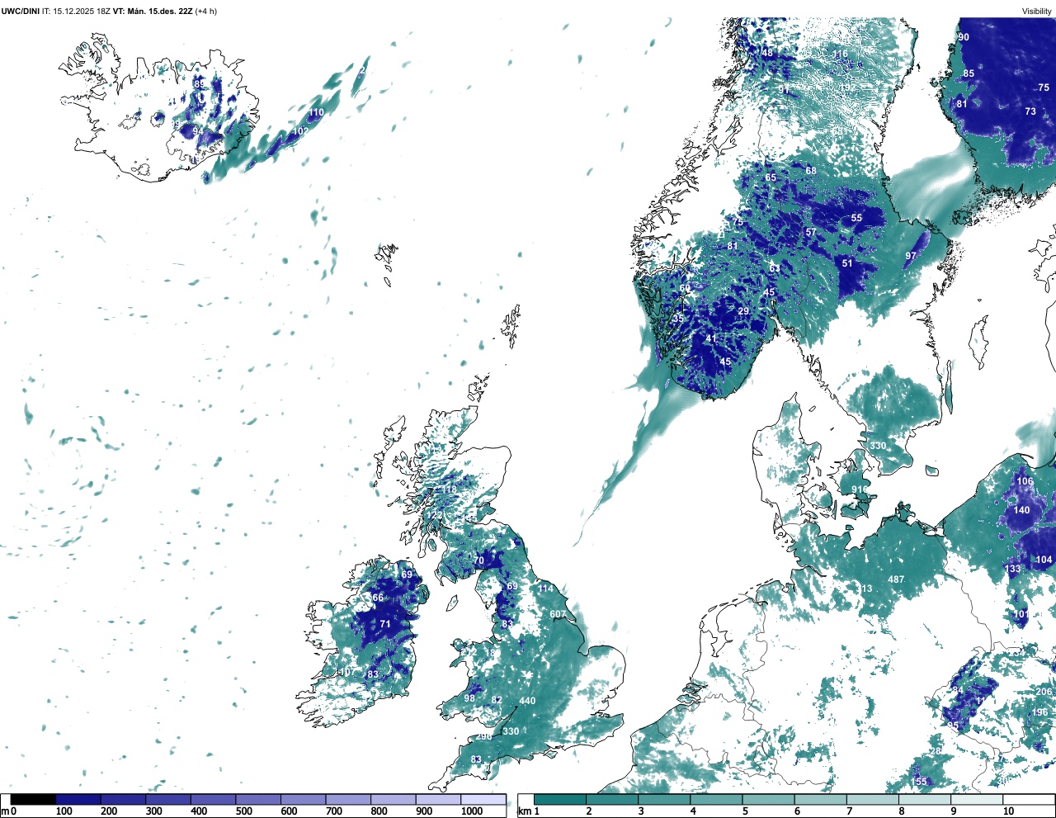Image resolution: width=1056 pixels, height=818 pixels.
Task: Select the '102' value near Iceland
Action: click(x=301, y=131)
